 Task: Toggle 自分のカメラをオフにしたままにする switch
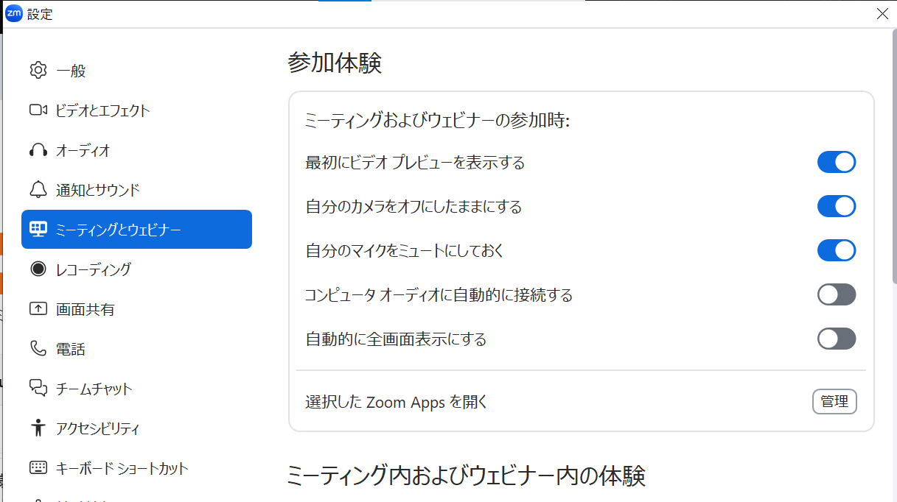(836, 206)
